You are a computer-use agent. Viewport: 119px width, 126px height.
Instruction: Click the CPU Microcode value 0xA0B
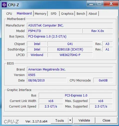[x=103, y=80]
